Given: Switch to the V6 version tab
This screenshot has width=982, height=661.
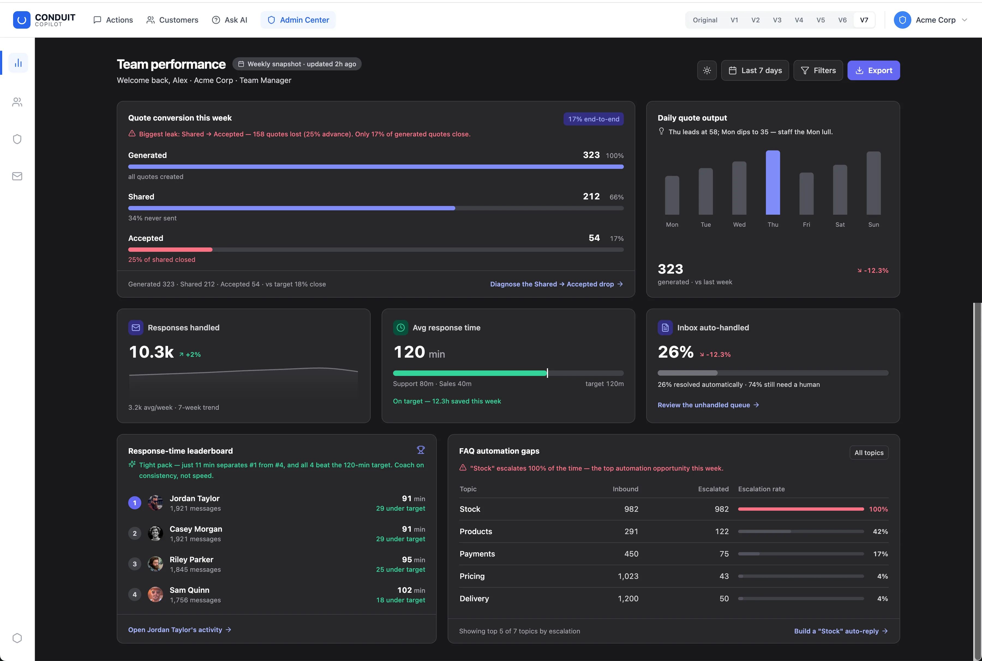Looking at the screenshot, I should click(842, 20).
